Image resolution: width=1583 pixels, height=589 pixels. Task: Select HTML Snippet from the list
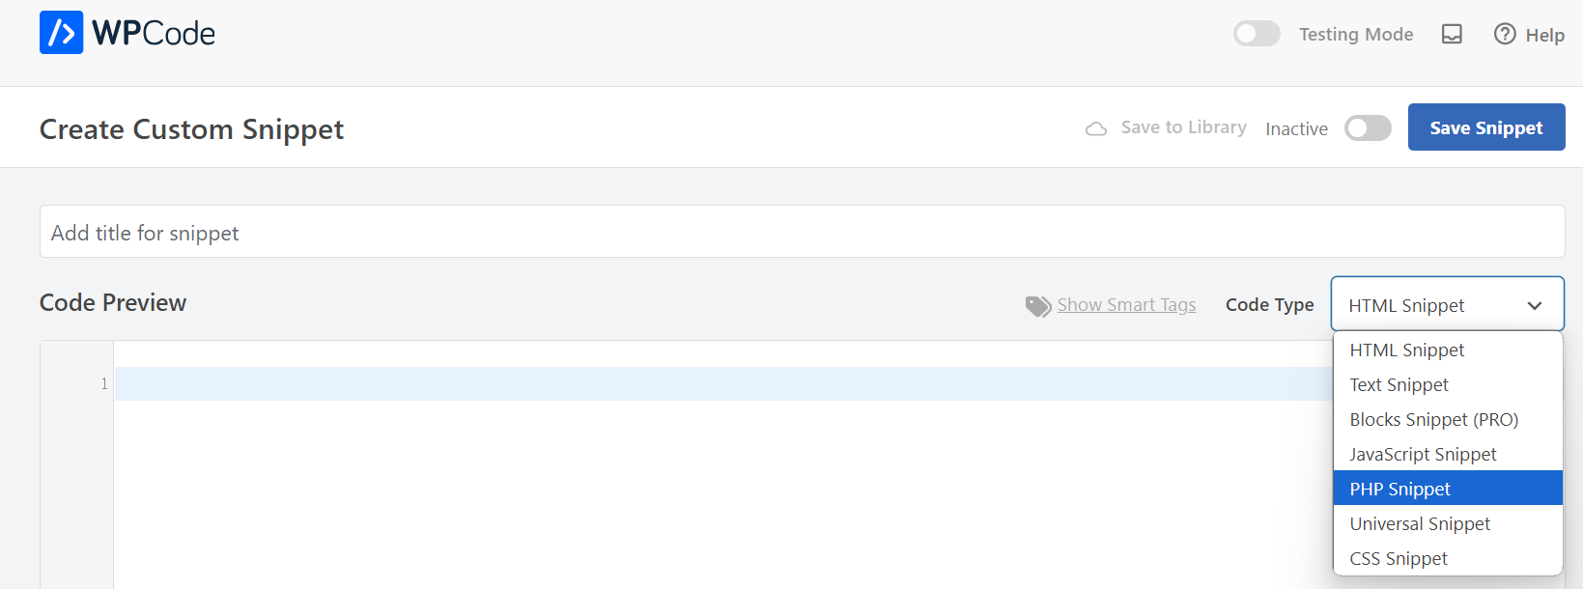coord(1407,351)
